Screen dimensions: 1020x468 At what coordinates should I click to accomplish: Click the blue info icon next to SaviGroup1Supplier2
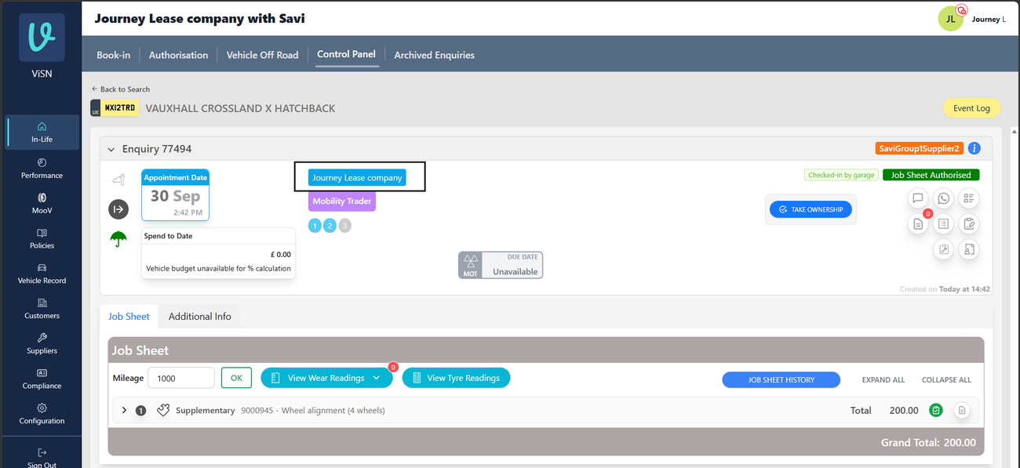click(x=974, y=148)
